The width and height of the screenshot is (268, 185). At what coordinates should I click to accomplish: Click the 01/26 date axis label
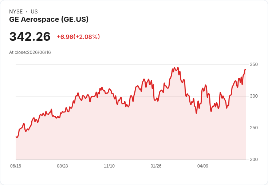[156, 166]
